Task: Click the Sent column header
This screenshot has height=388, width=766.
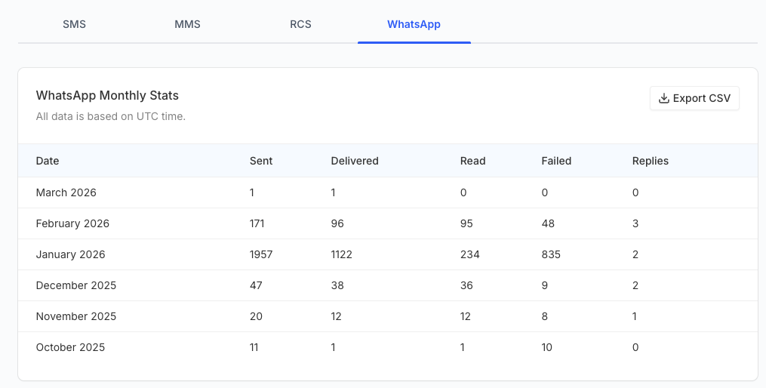Action: point(261,161)
